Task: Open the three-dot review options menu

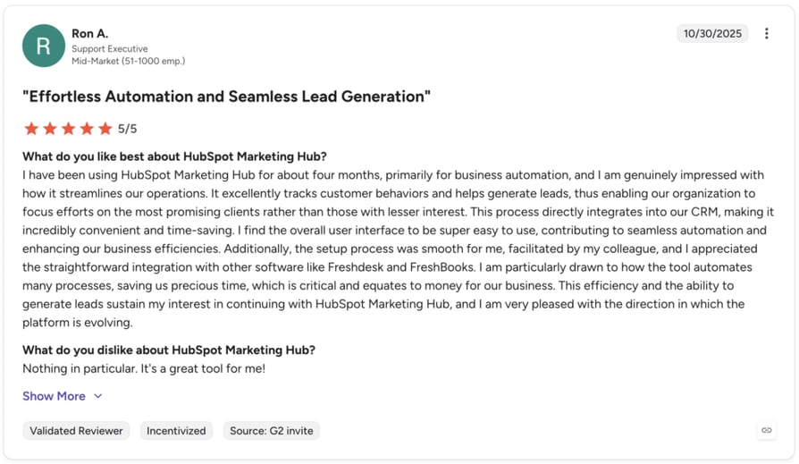Action: [x=767, y=34]
